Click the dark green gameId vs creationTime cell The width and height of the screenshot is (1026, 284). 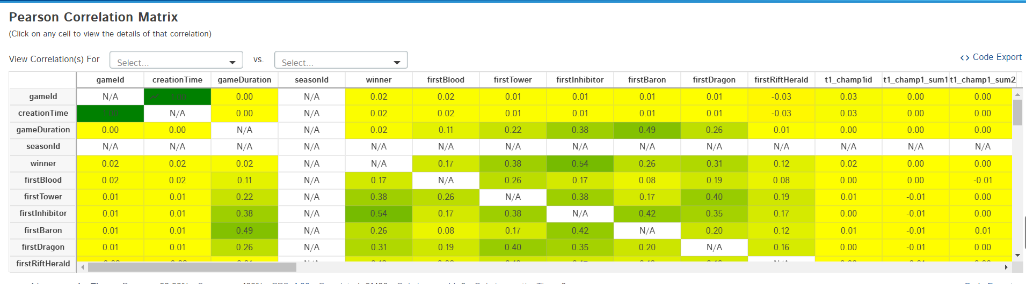click(x=177, y=96)
